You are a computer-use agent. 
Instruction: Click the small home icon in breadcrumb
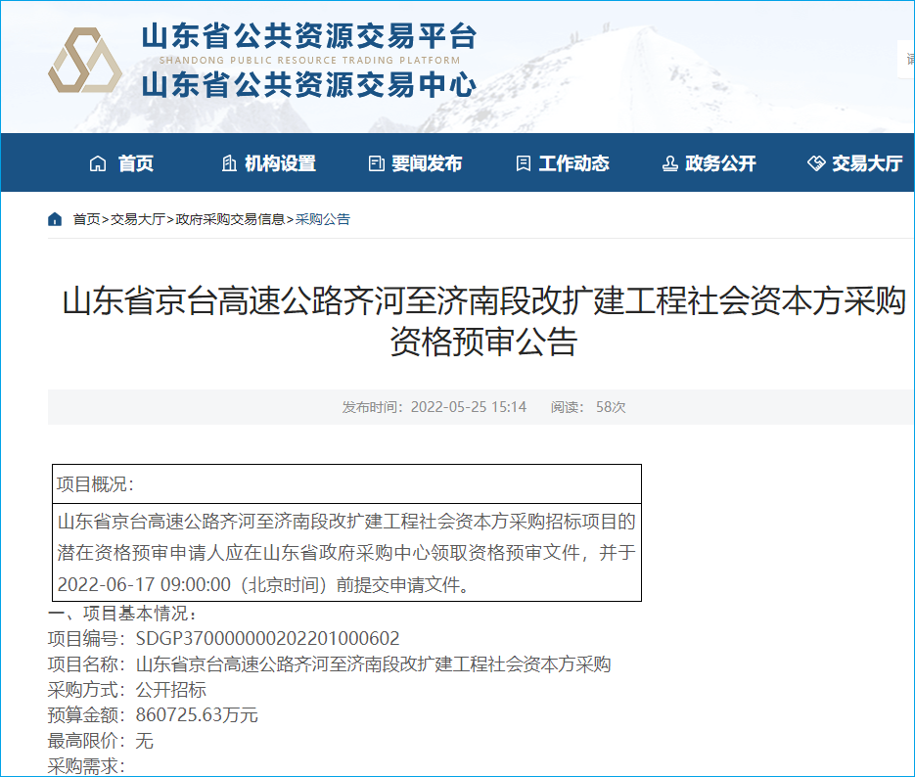click(56, 219)
